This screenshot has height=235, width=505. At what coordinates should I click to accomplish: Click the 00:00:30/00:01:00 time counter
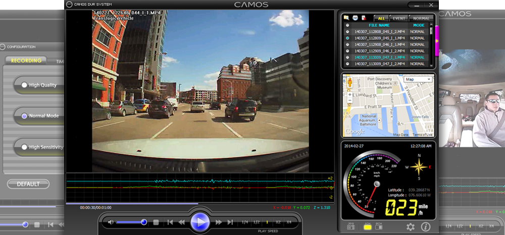tap(95, 208)
